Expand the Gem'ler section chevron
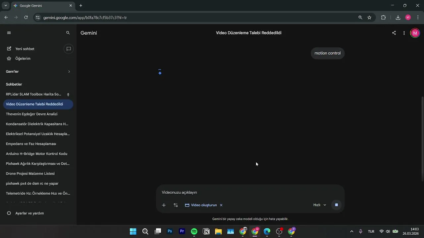The image size is (424, 238). point(69,71)
